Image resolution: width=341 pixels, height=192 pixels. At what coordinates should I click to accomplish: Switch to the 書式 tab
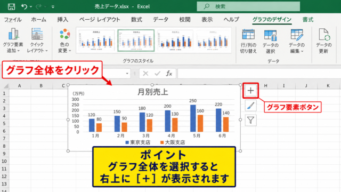pyautogui.click(x=308, y=20)
